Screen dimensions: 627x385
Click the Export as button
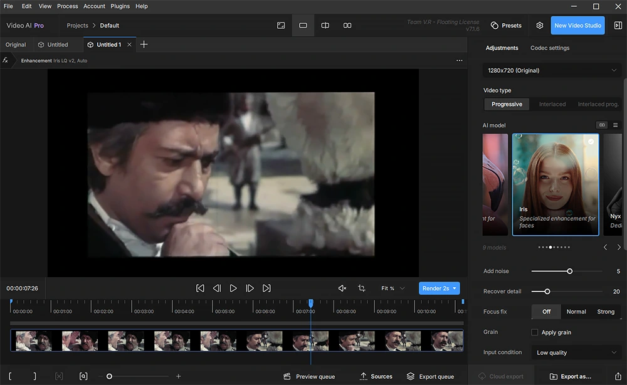tap(571, 376)
